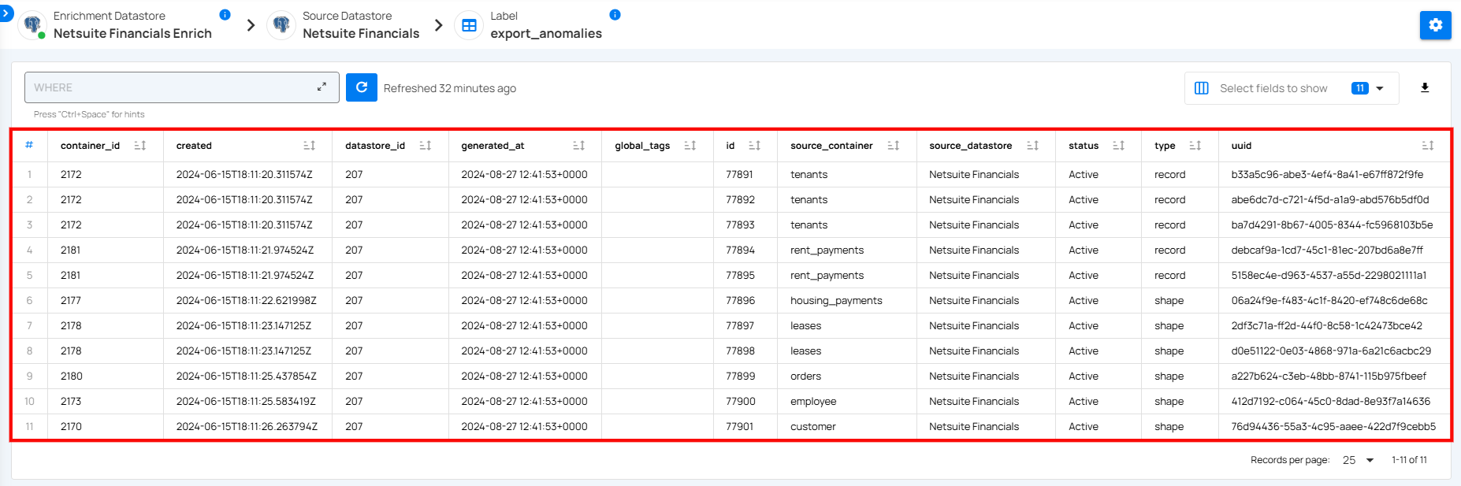Sort by source_container column
This screenshot has height=486, width=1461.
[893, 146]
